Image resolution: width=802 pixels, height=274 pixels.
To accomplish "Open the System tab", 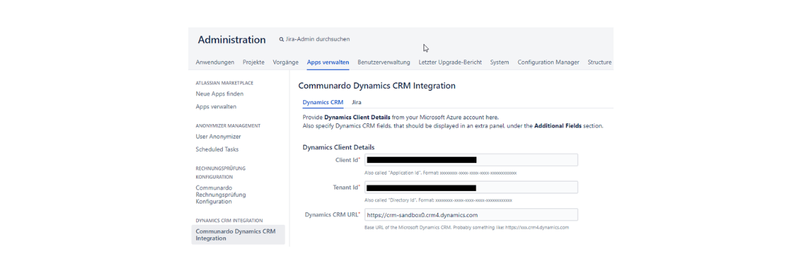I will 499,62.
